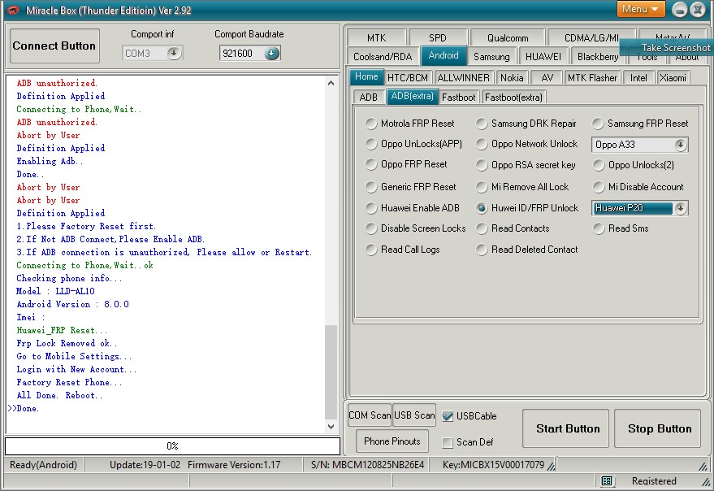Open the AV sub-tab
Viewport: 714px width, 491px height.
tap(547, 78)
